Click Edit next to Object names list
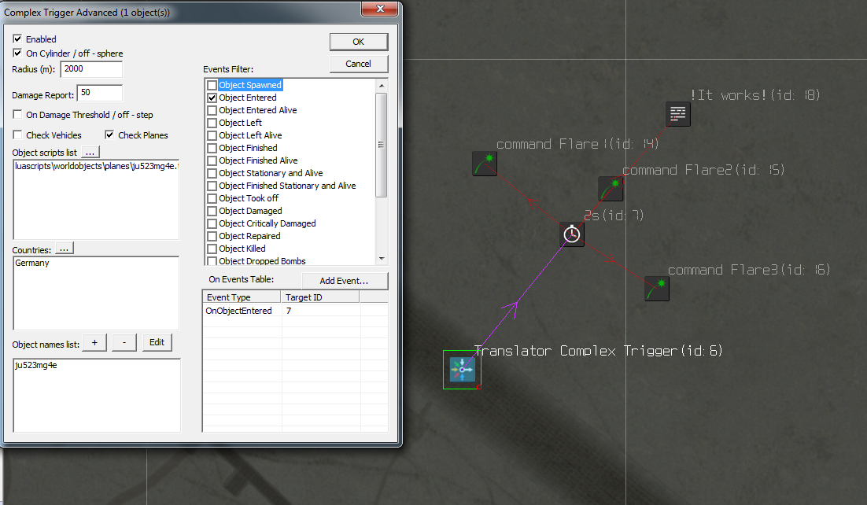The height and width of the screenshot is (505, 867). click(x=157, y=343)
